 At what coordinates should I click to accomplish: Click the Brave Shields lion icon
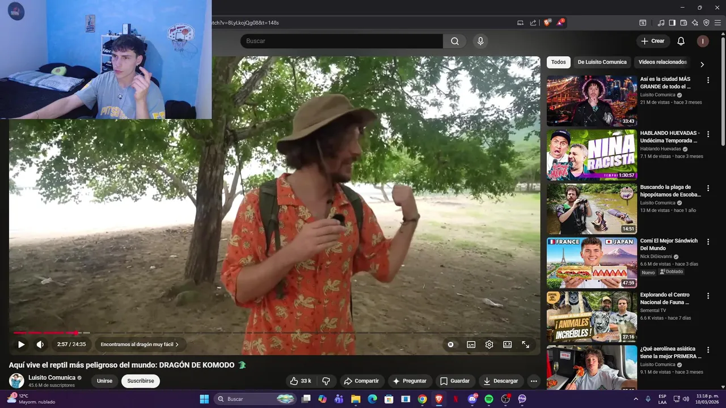(x=547, y=23)
